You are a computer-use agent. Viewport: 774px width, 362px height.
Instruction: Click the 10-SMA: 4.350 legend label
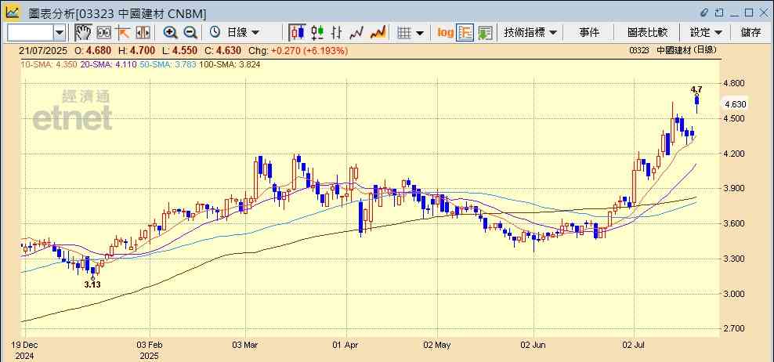point(49,64)
